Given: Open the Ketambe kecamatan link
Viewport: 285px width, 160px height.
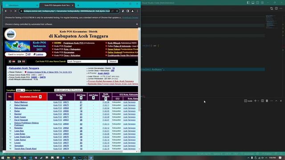Looking at the screenshot, I should pos(18,128).
